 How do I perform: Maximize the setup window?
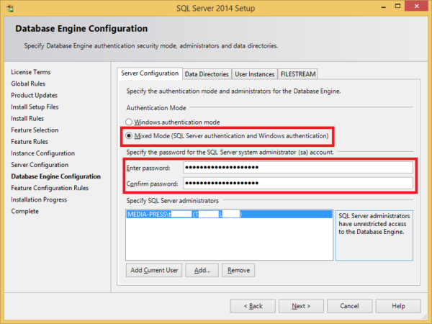click(397, 6)
